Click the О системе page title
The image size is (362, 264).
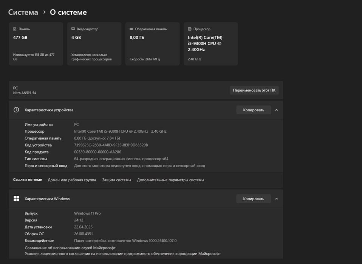click(68, 12)
